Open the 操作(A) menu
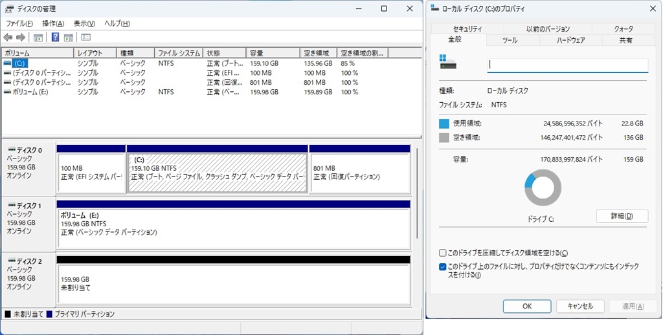 53,24
